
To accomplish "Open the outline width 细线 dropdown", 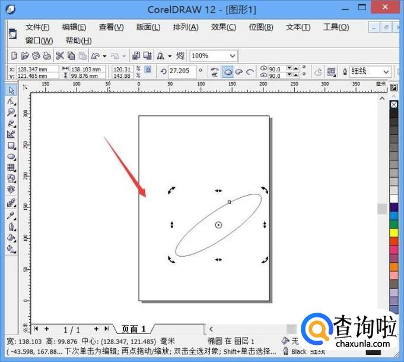I will [385, 71].
